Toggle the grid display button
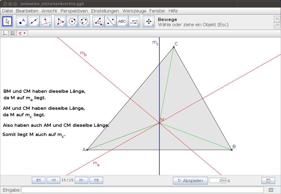281x194 pixels. [12, 33]
